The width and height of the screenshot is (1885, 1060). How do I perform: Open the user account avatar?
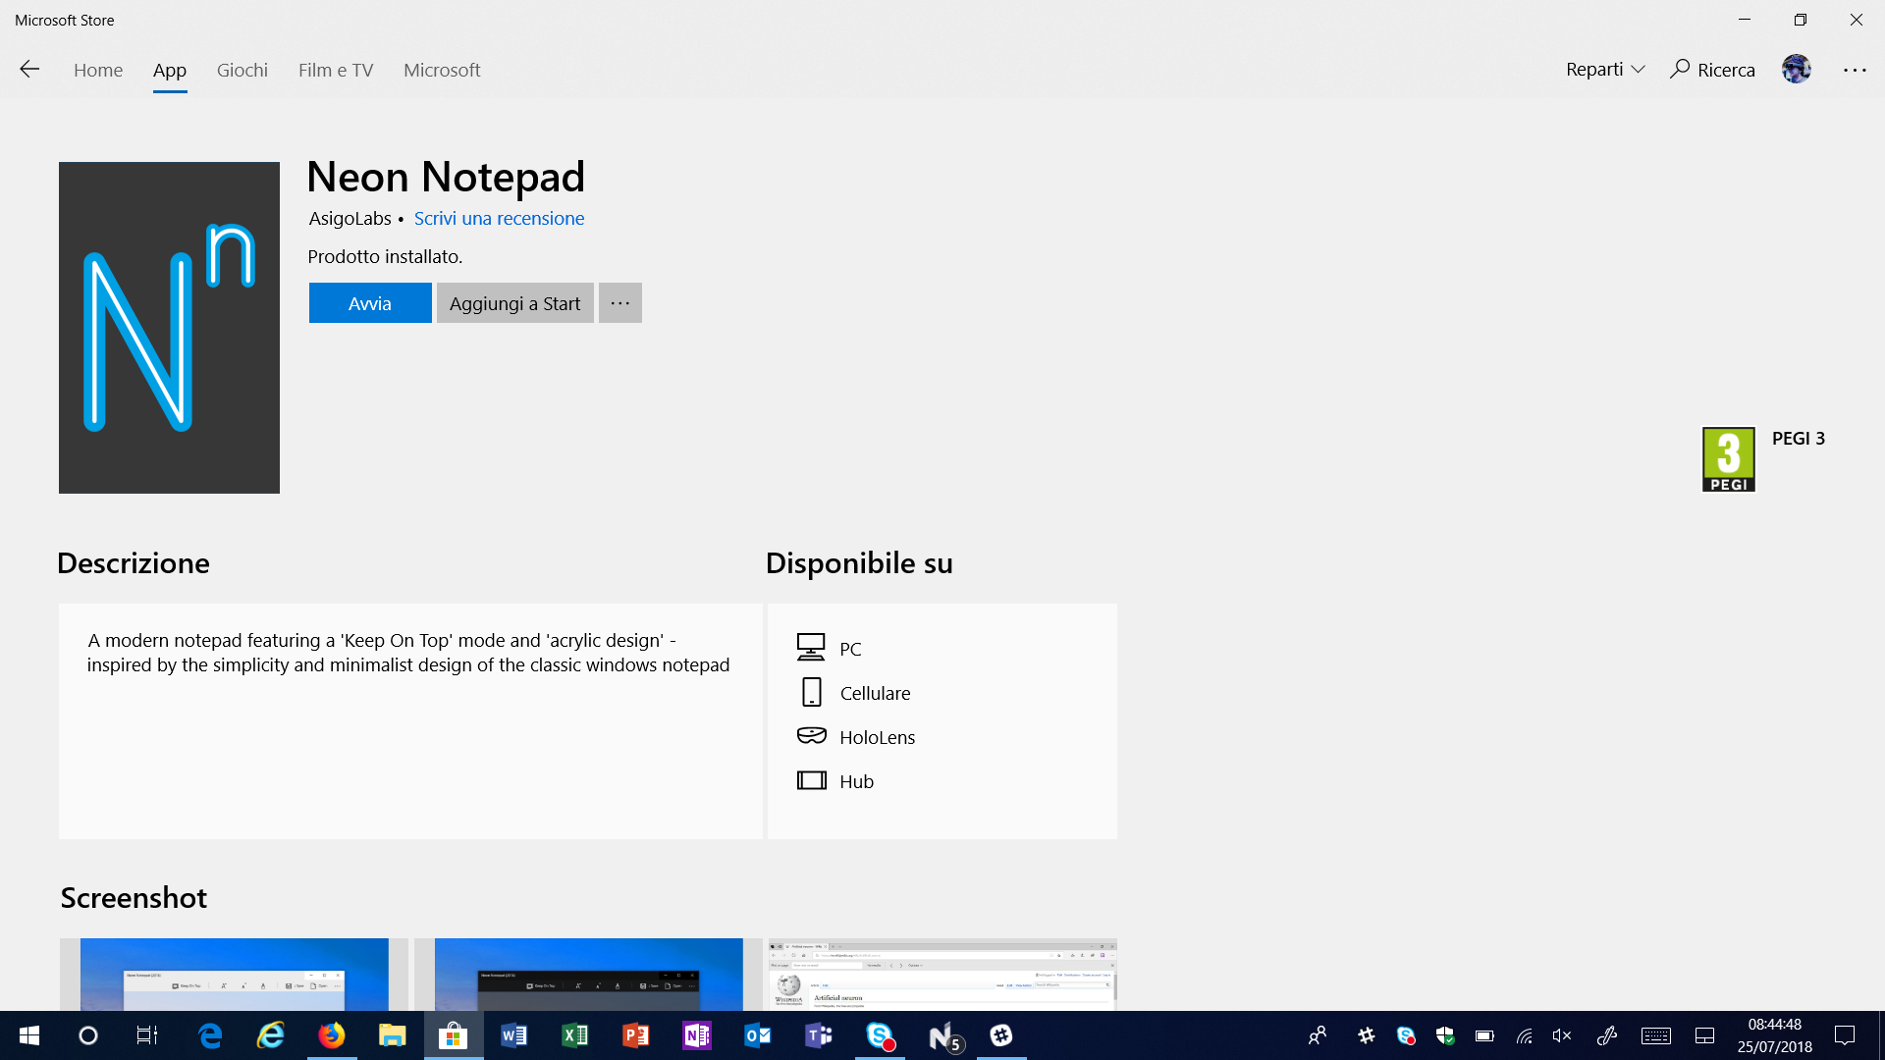(1797, 69)
